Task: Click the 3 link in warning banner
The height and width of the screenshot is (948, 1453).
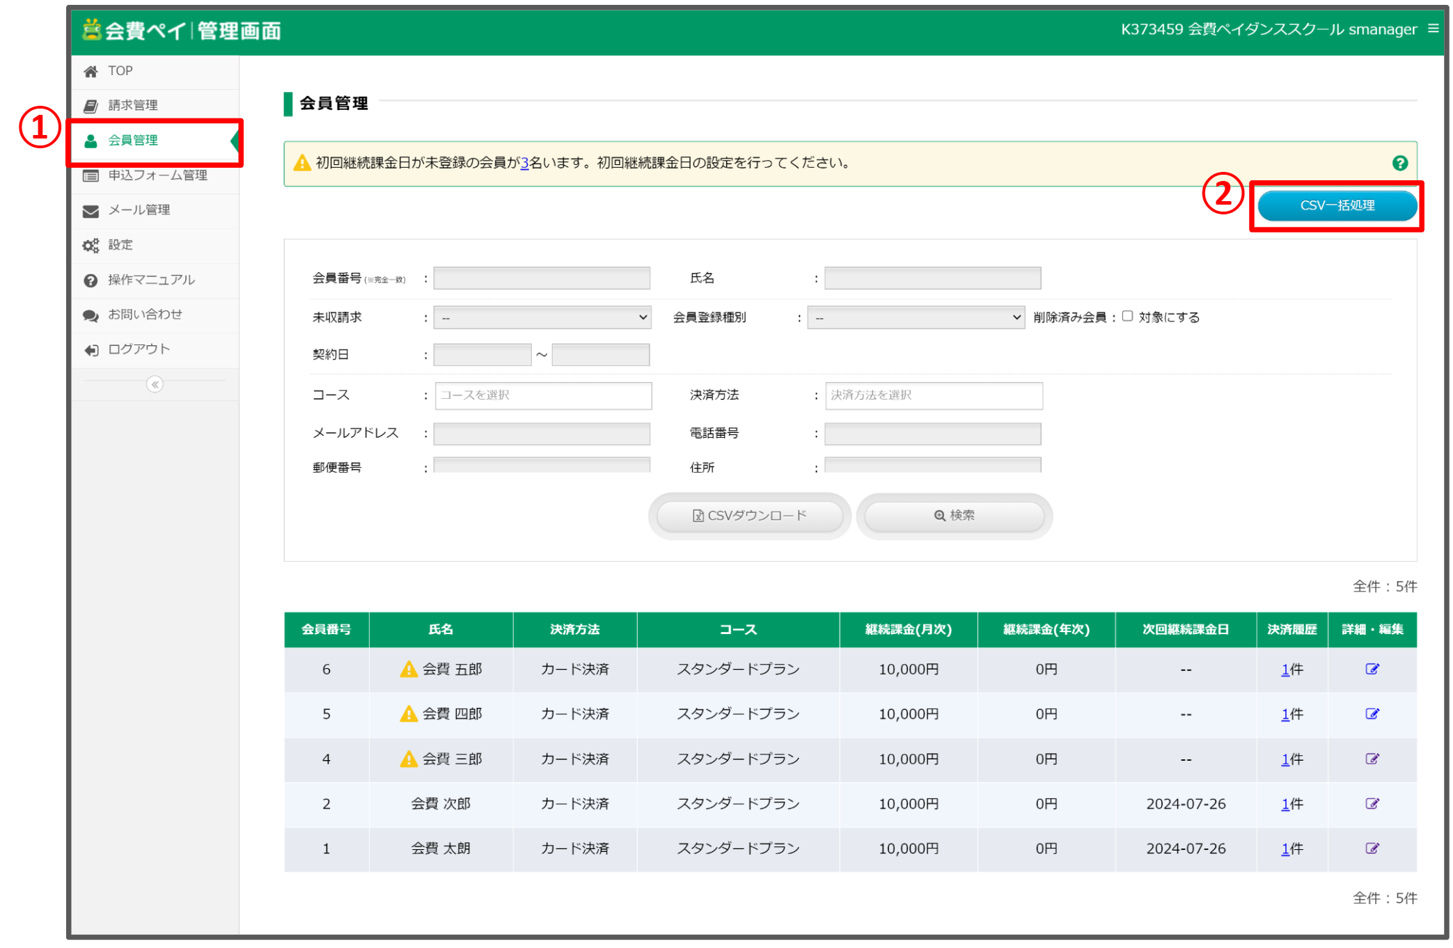Action: (525, 163)
